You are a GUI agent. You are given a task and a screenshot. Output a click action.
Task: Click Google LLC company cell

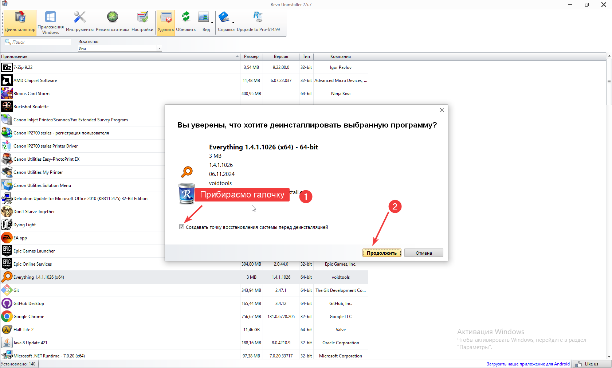pyautogui.click(x=341, y=317)
